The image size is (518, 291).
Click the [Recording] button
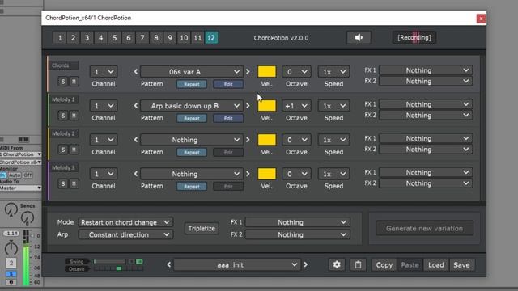(414, 38)
